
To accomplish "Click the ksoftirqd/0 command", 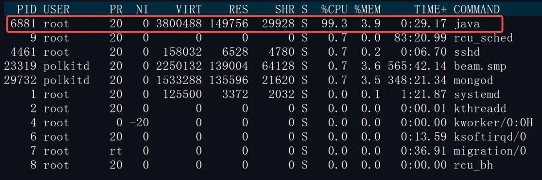I will [x=490, y=137].
